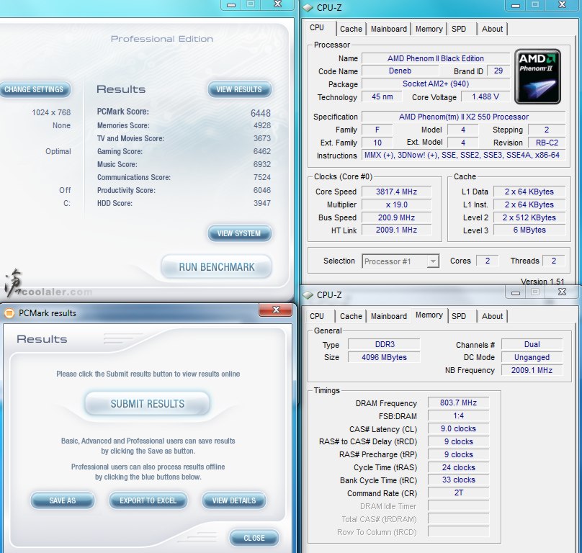Click the SUBMIT RESULTS button
The width and height of the screenshot is (582, 553).
coord(148,404)
